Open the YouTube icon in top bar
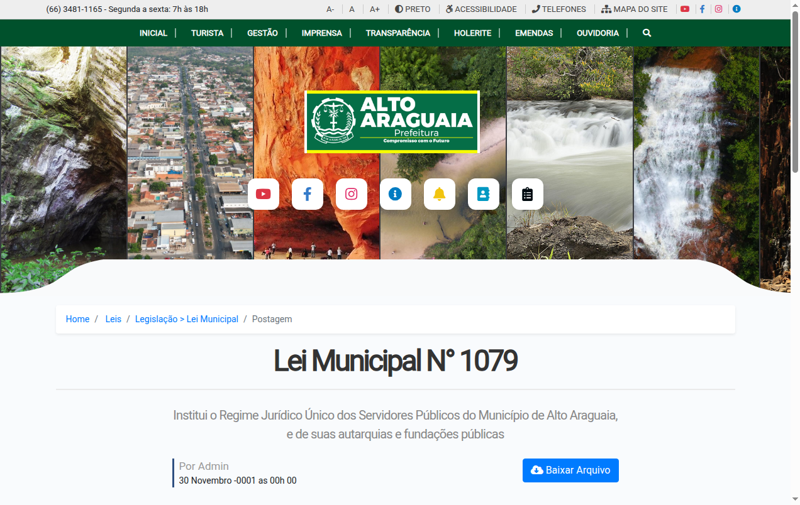 coord(685,9)
